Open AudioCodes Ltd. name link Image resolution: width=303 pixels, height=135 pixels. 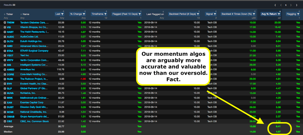click(x=29, y=37)
